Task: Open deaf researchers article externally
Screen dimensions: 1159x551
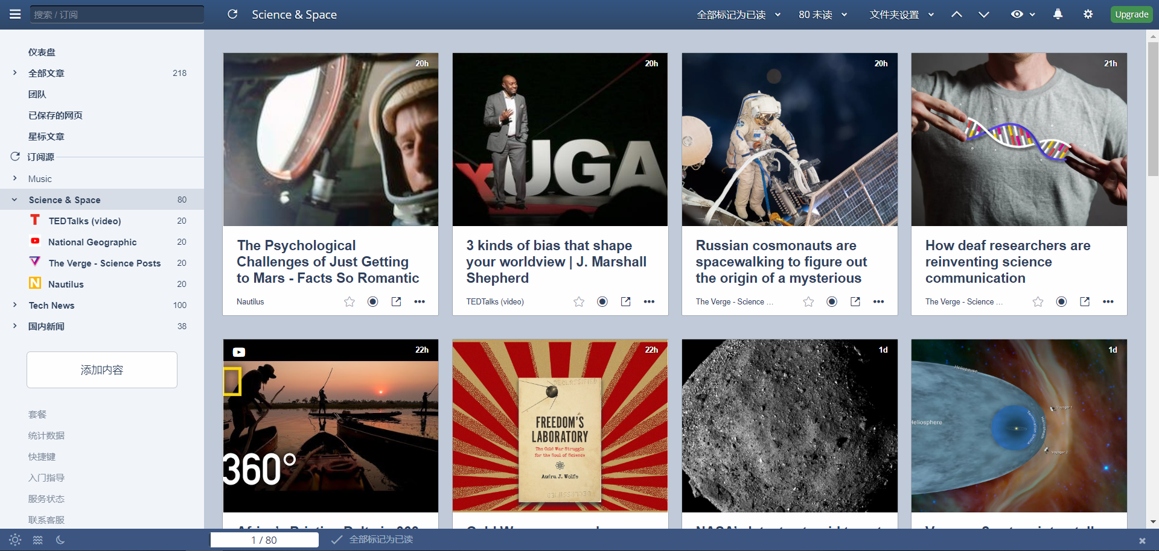Action: [1084, 301]
